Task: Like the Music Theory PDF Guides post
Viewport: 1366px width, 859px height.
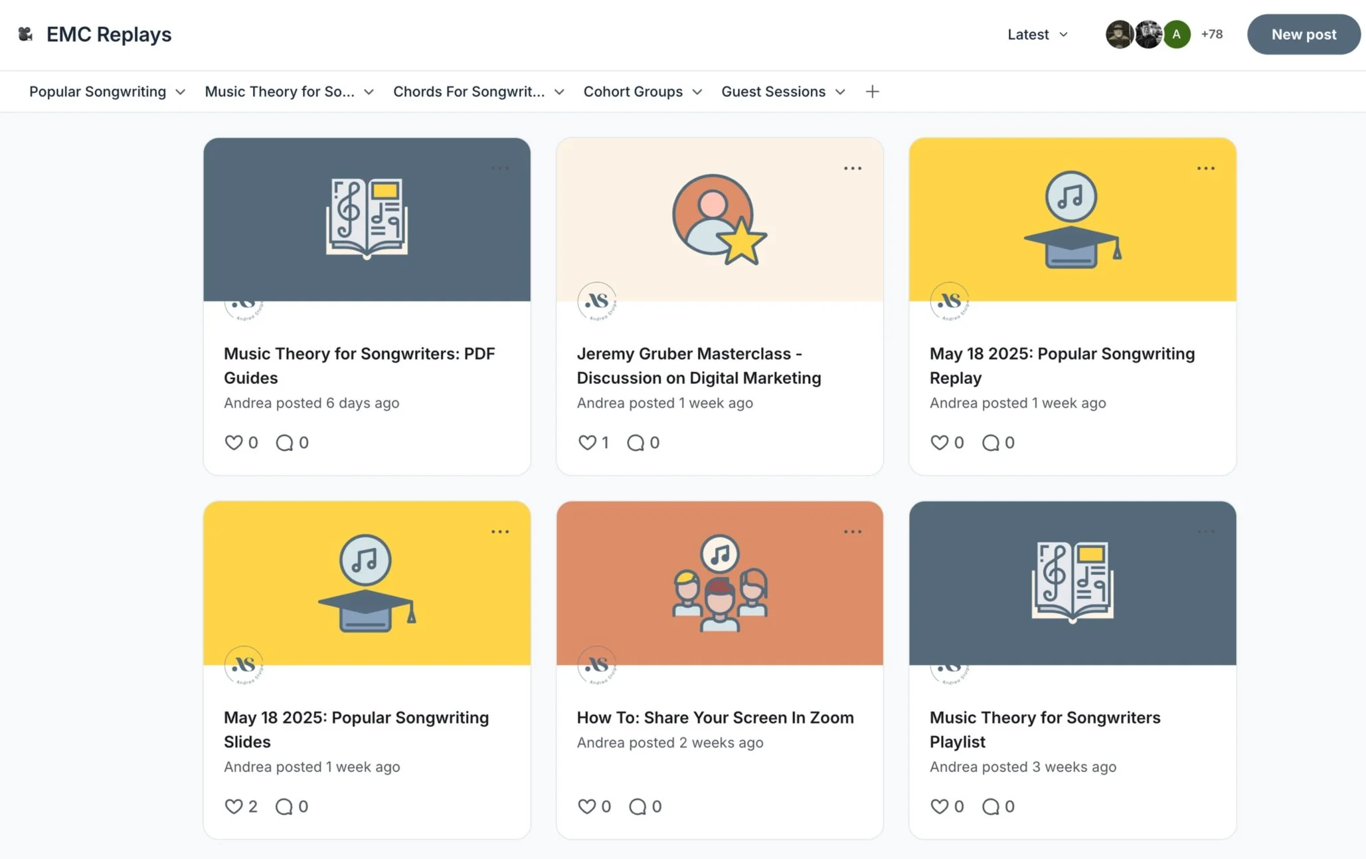Action: click(233, 442)
